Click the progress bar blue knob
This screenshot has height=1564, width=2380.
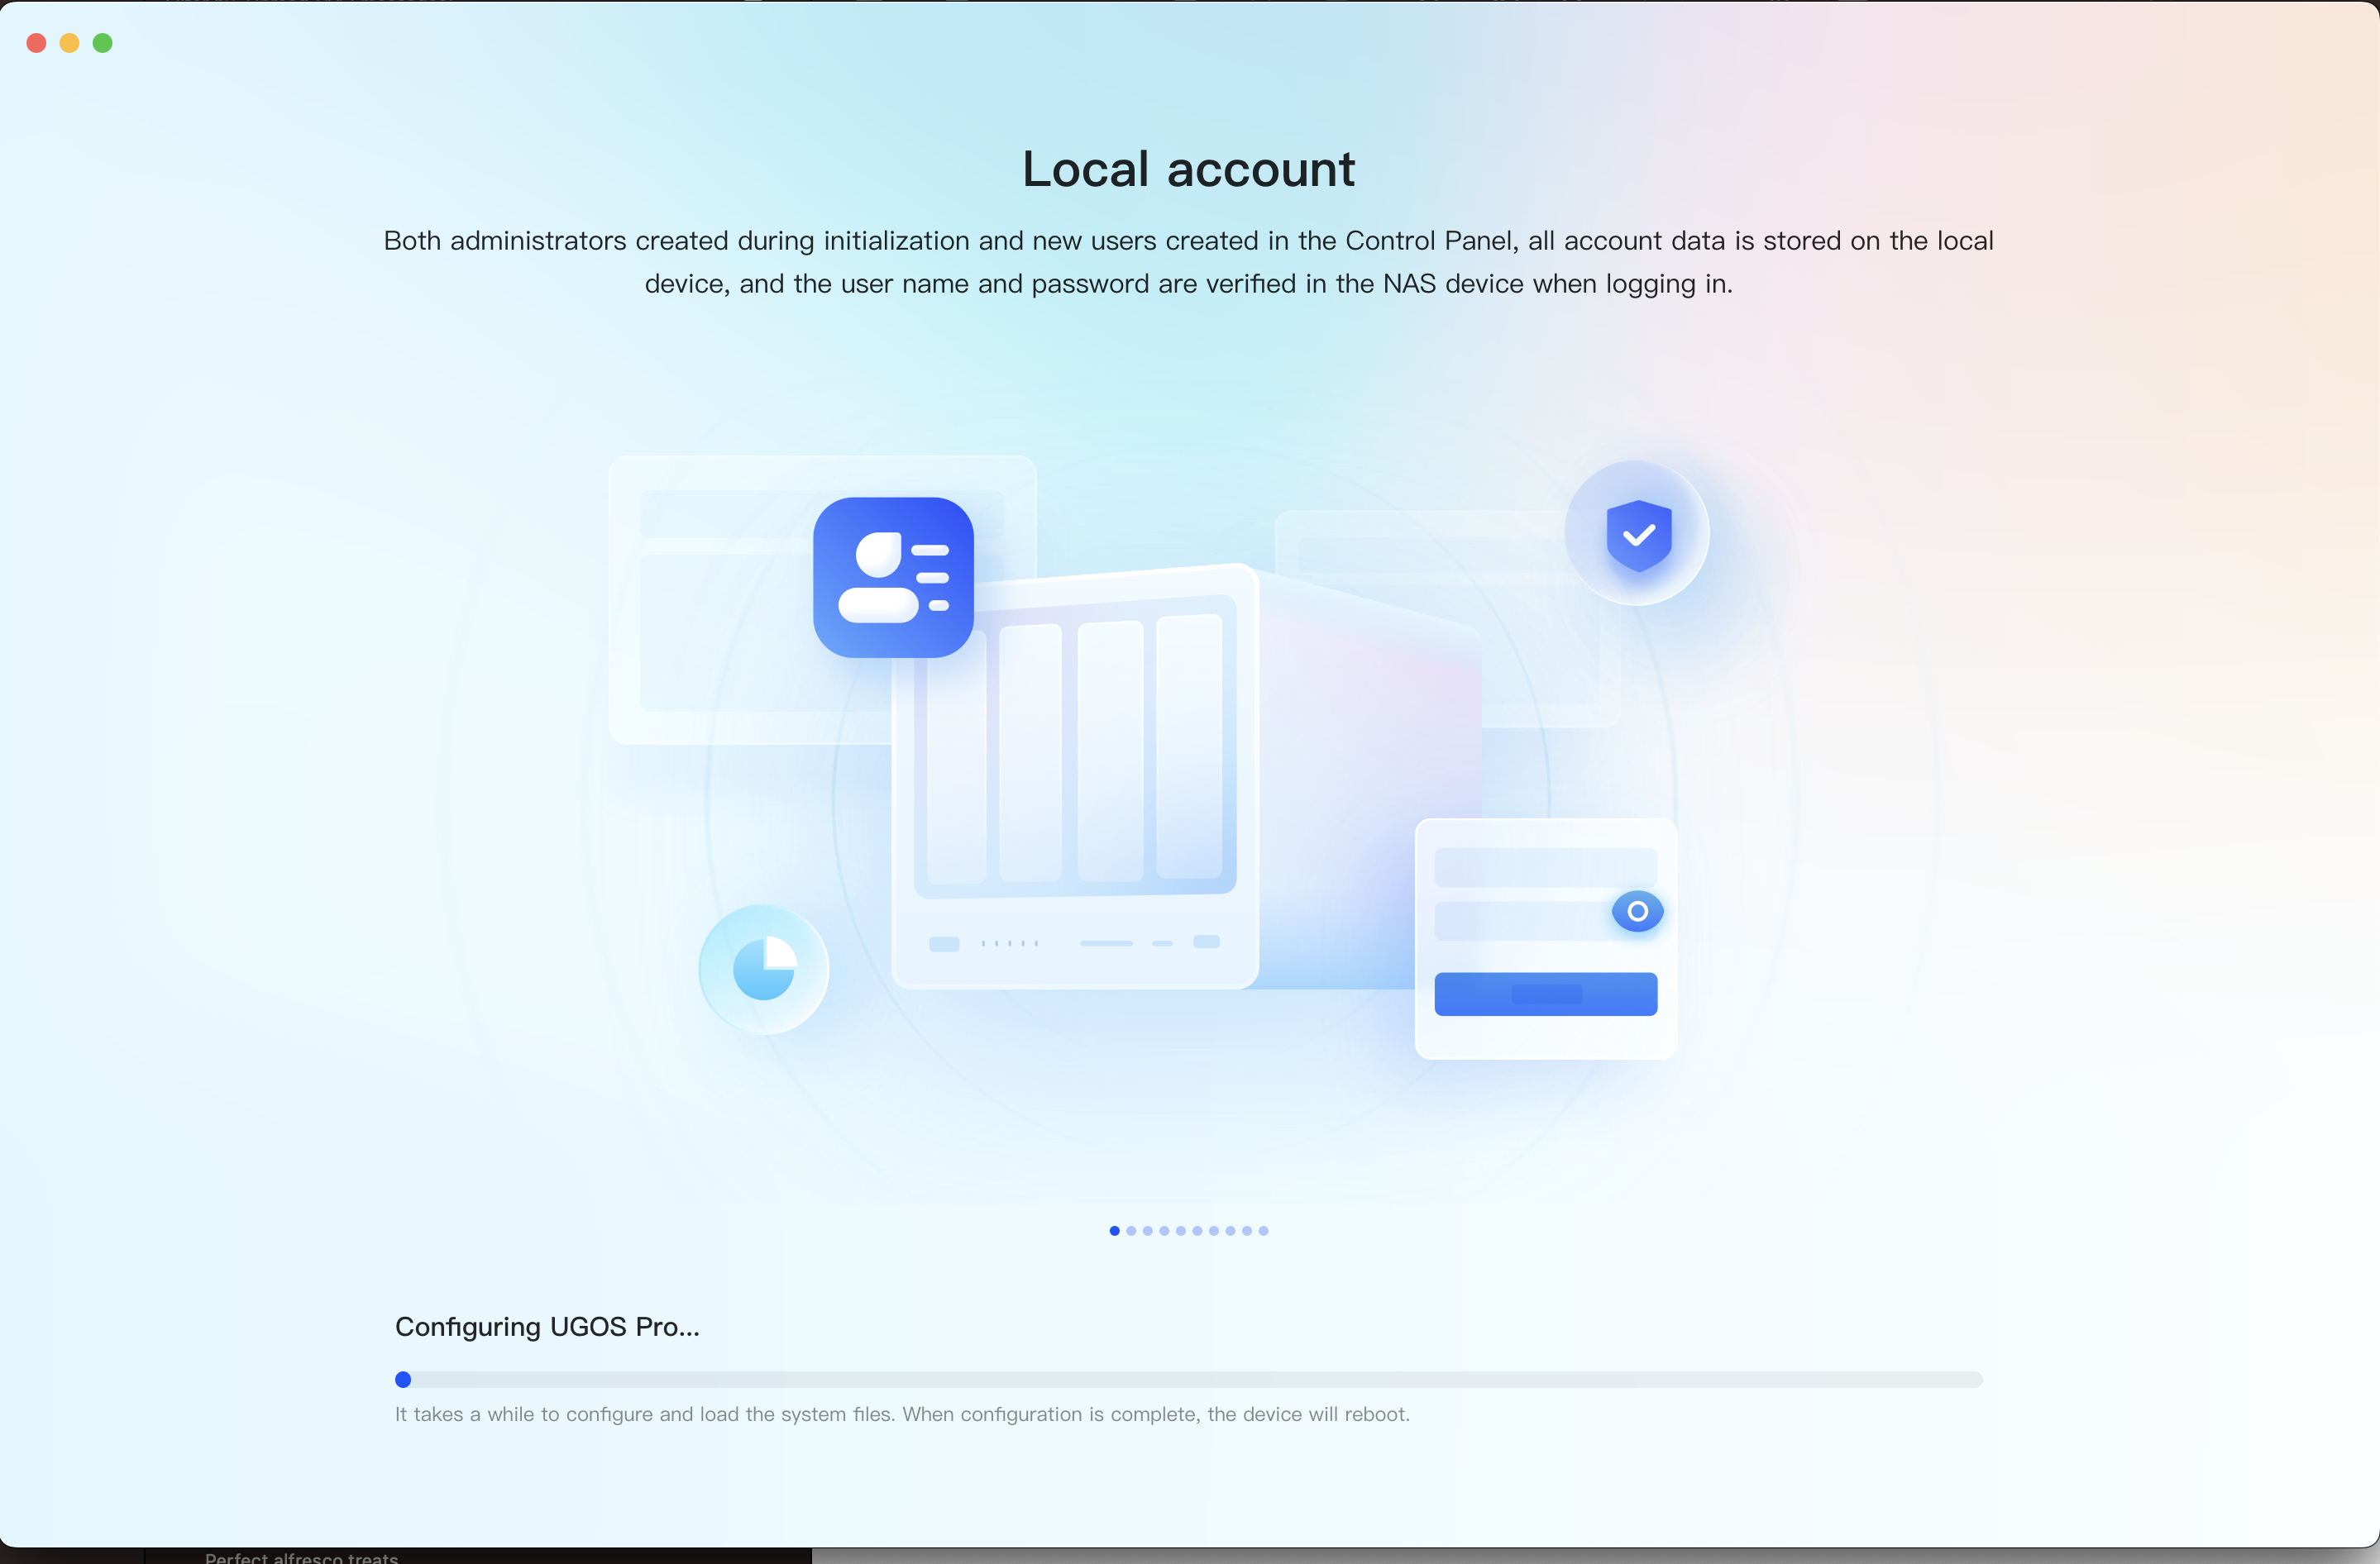tap(403, 1379)
